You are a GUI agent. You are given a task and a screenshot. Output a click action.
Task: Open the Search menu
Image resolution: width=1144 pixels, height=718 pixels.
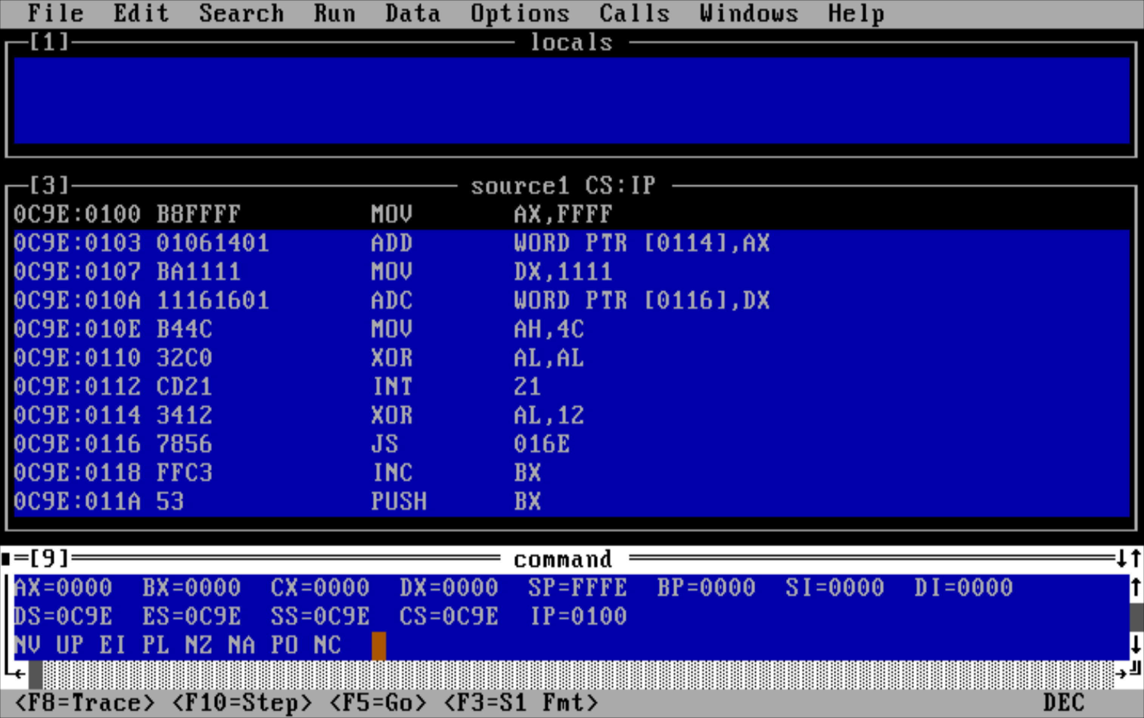coord(241,13)
